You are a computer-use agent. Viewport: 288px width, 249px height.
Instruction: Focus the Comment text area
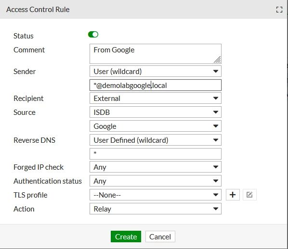point(156,54)
